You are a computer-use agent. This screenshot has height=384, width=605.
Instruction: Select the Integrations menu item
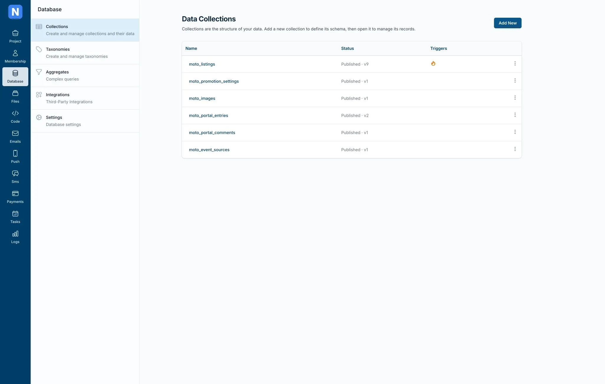(x=85, y=98)
